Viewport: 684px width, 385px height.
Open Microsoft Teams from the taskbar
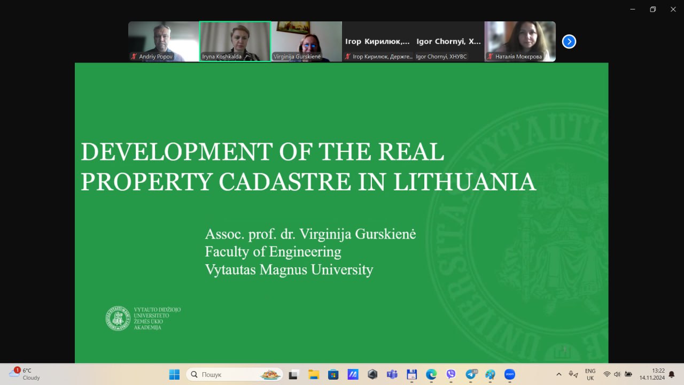pyautogui.click(x=392, y=374)
